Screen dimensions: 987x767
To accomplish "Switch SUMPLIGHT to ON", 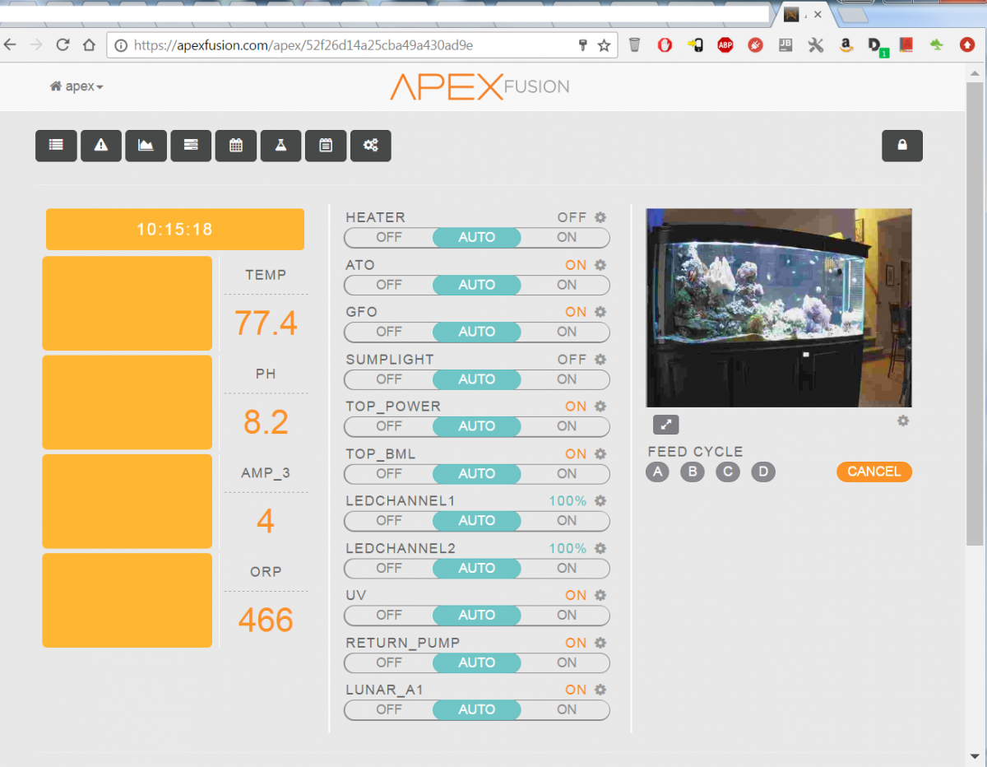I will [567, 379].
